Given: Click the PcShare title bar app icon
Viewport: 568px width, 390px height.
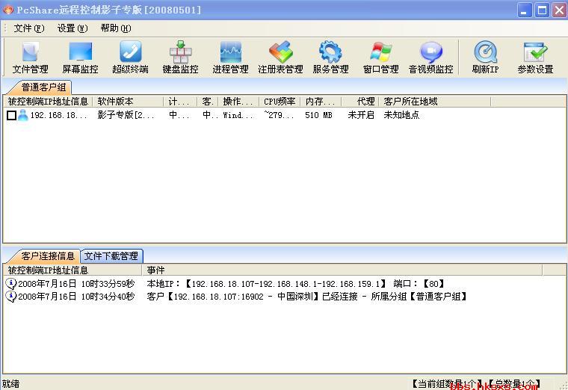Looking at the screenshot, I should (x=8, y=10).
